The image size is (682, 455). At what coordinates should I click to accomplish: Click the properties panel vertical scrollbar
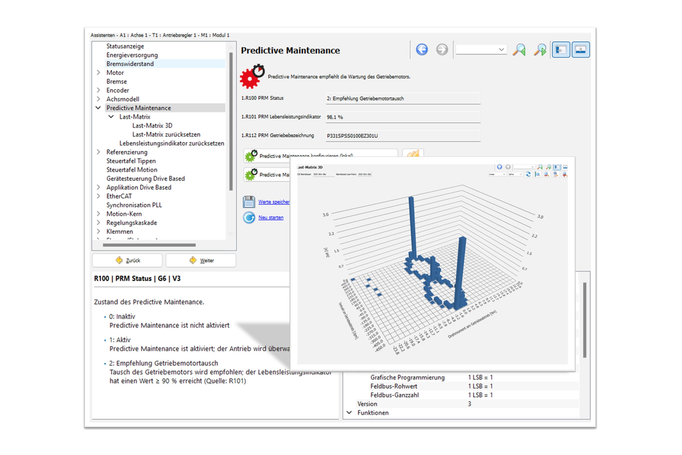pyautogui.click(x=585, y=320)
